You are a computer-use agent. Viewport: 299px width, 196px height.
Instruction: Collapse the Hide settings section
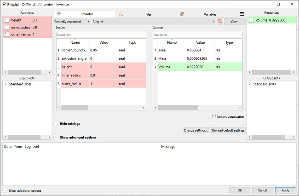[56, 124]
